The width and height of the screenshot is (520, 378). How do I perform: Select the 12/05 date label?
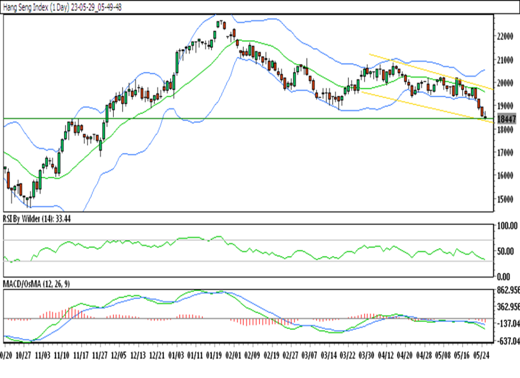point(119,356)
